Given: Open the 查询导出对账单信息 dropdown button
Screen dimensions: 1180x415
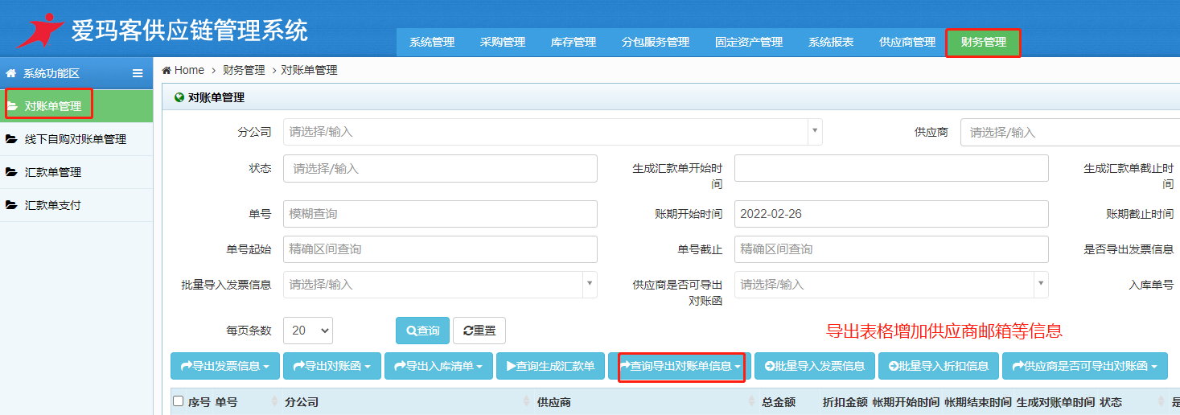Looking at the screenshot, I should 680,367.
